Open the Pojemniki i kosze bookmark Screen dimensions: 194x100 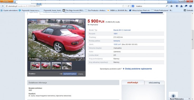coord(30,10)
